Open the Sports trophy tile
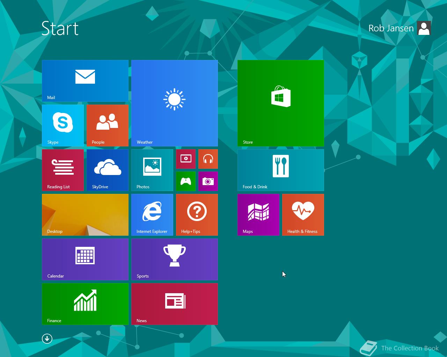Screen dimensions: 447x357 (x=175, y=259)
